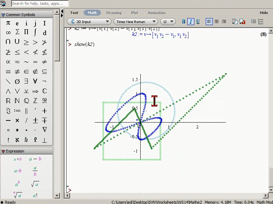Toggle bold formatting
Viewport: 273px width, 204px height.
point(184,22)
